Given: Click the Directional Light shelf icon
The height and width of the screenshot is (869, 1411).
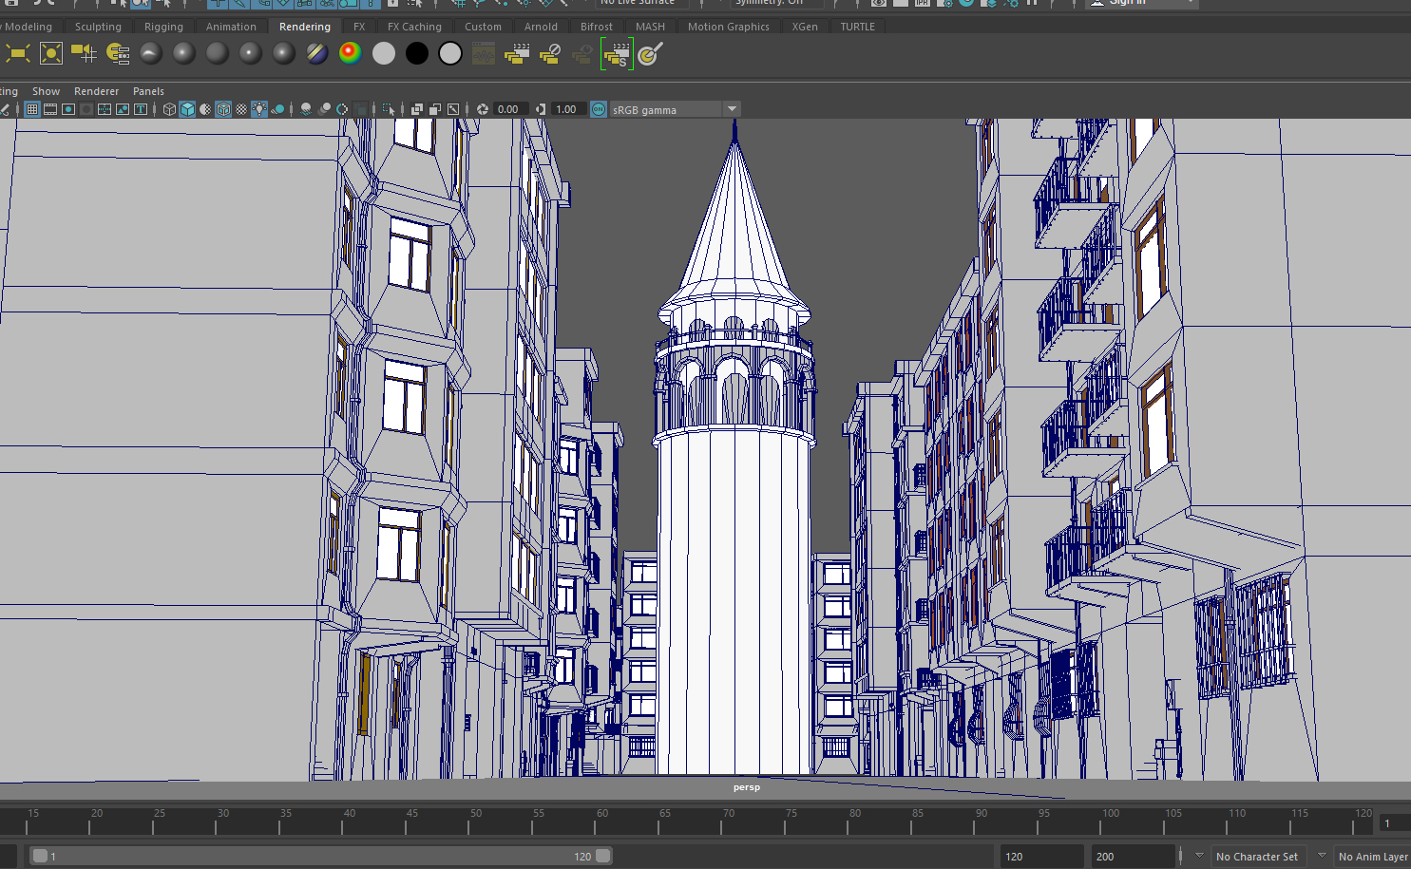Looking at the screenshot, I should point(51,54).
